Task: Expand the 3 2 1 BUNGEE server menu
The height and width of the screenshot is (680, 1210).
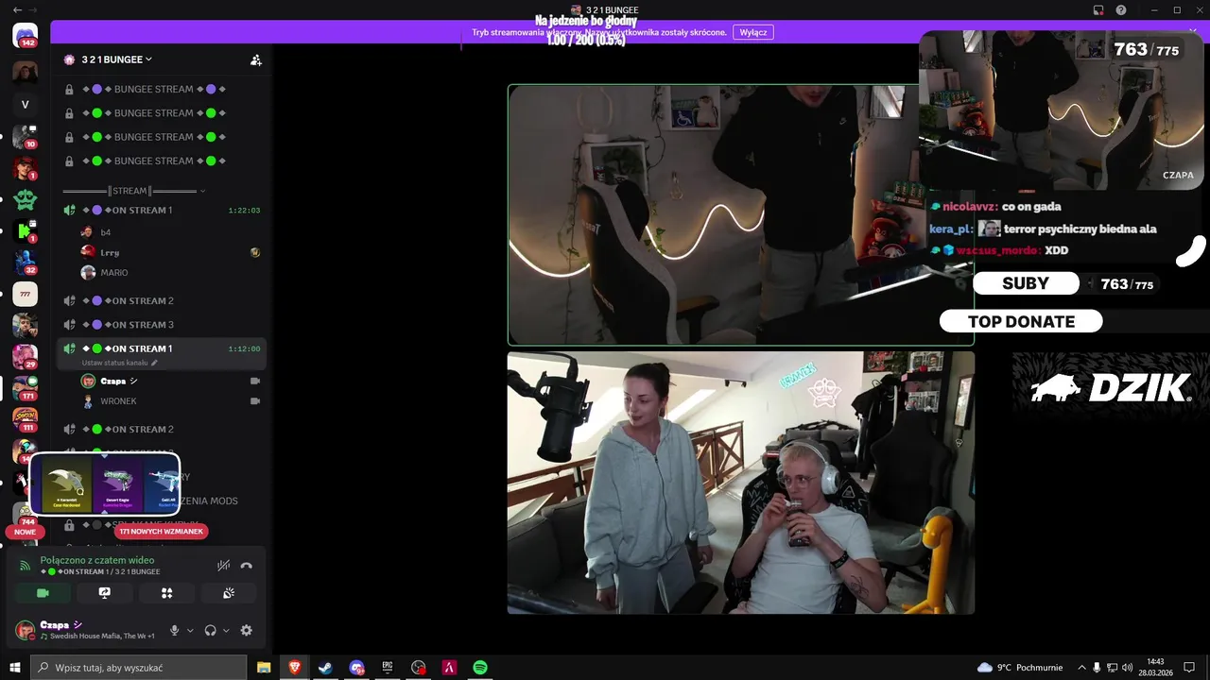Action: click(x=116, y=59)
